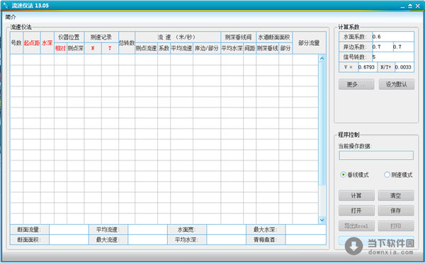Focus the V = field showing 0.6793

click(x=367, y=67)
